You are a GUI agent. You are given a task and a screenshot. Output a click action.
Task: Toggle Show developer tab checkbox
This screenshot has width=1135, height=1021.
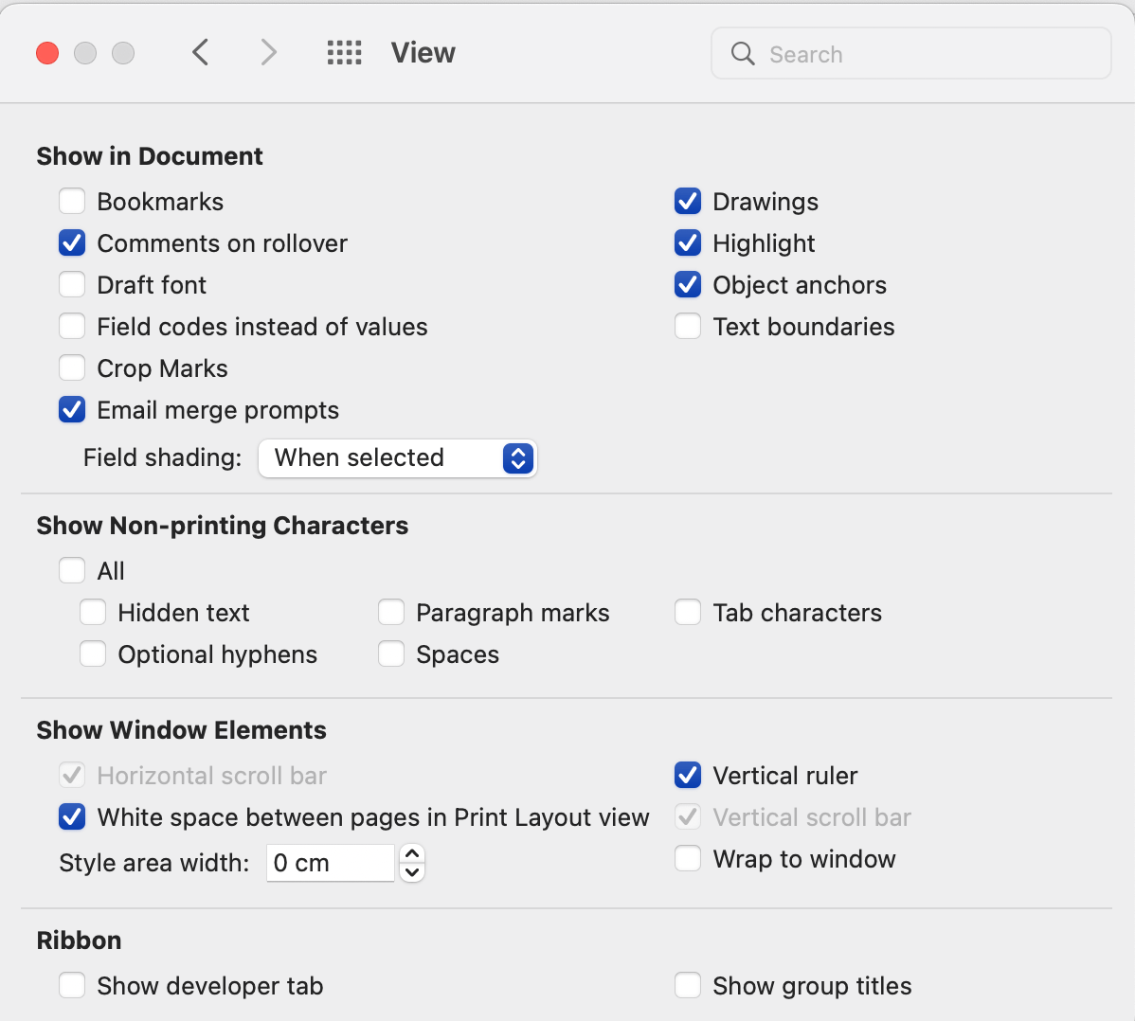pyautogui.click(x=72, y=986)
